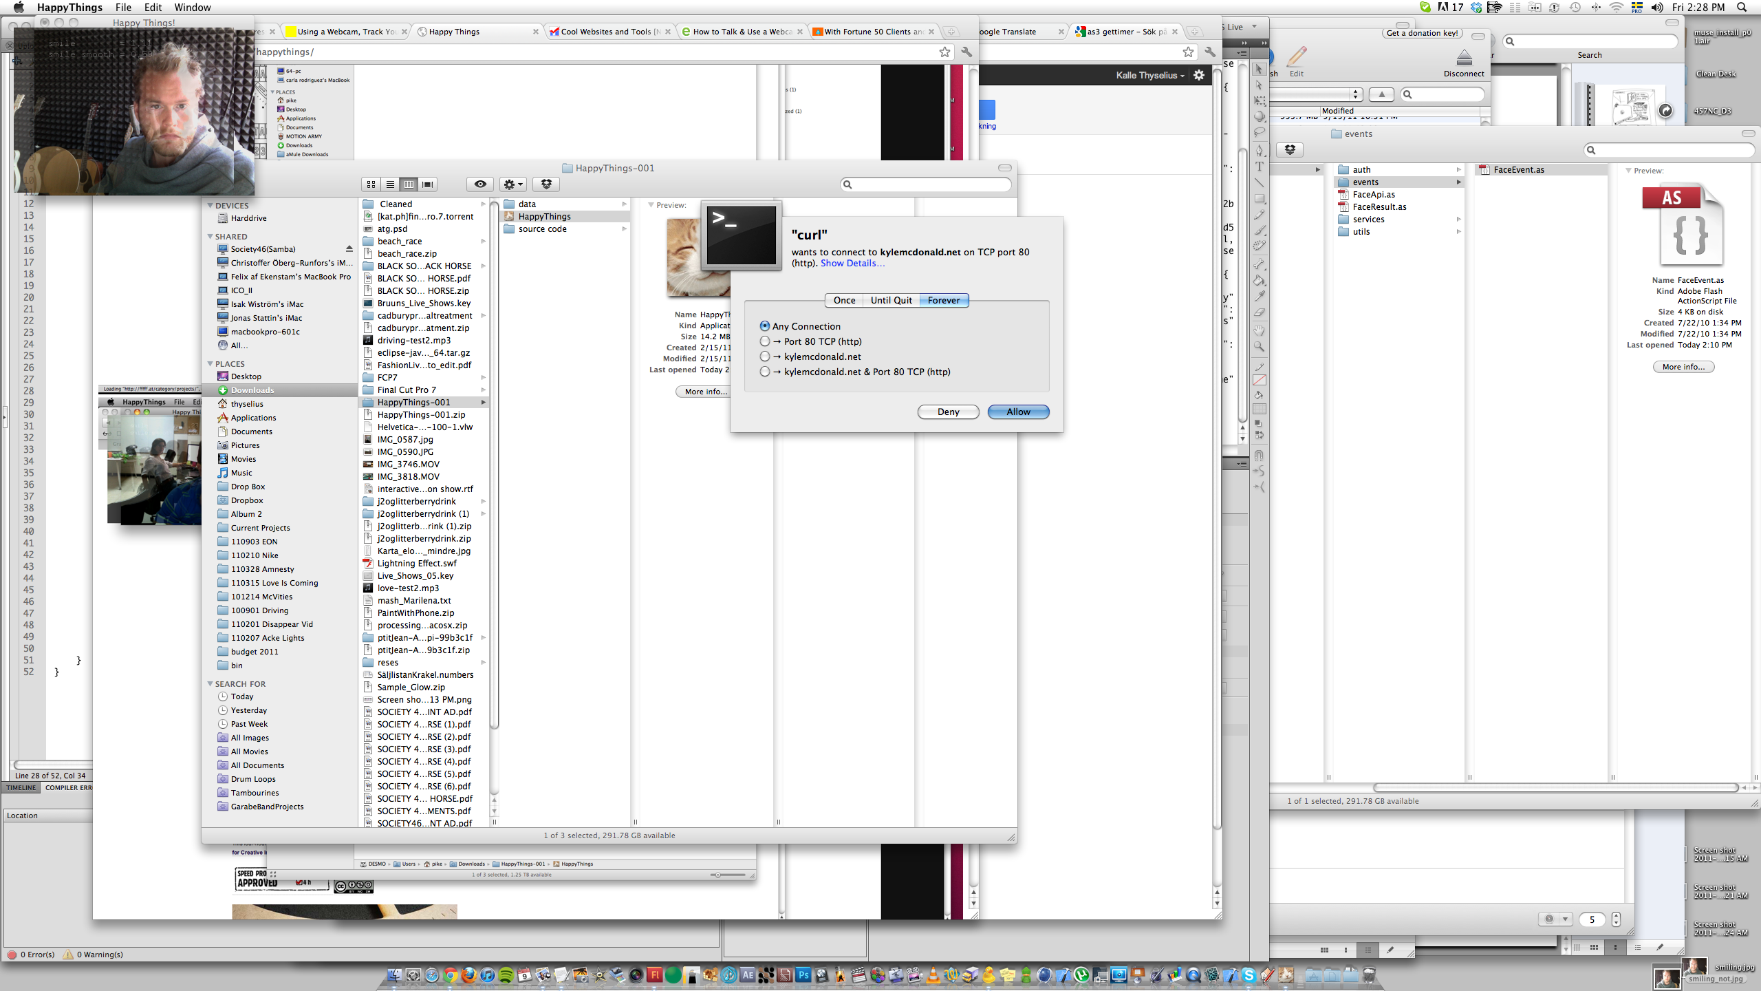Screen dimensions: 1761x991
Task: Select the Bone tool in Flash
Action: pyautogui.click(x=1259, y=264)
